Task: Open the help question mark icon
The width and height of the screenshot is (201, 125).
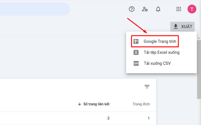Action: (131, 9)
